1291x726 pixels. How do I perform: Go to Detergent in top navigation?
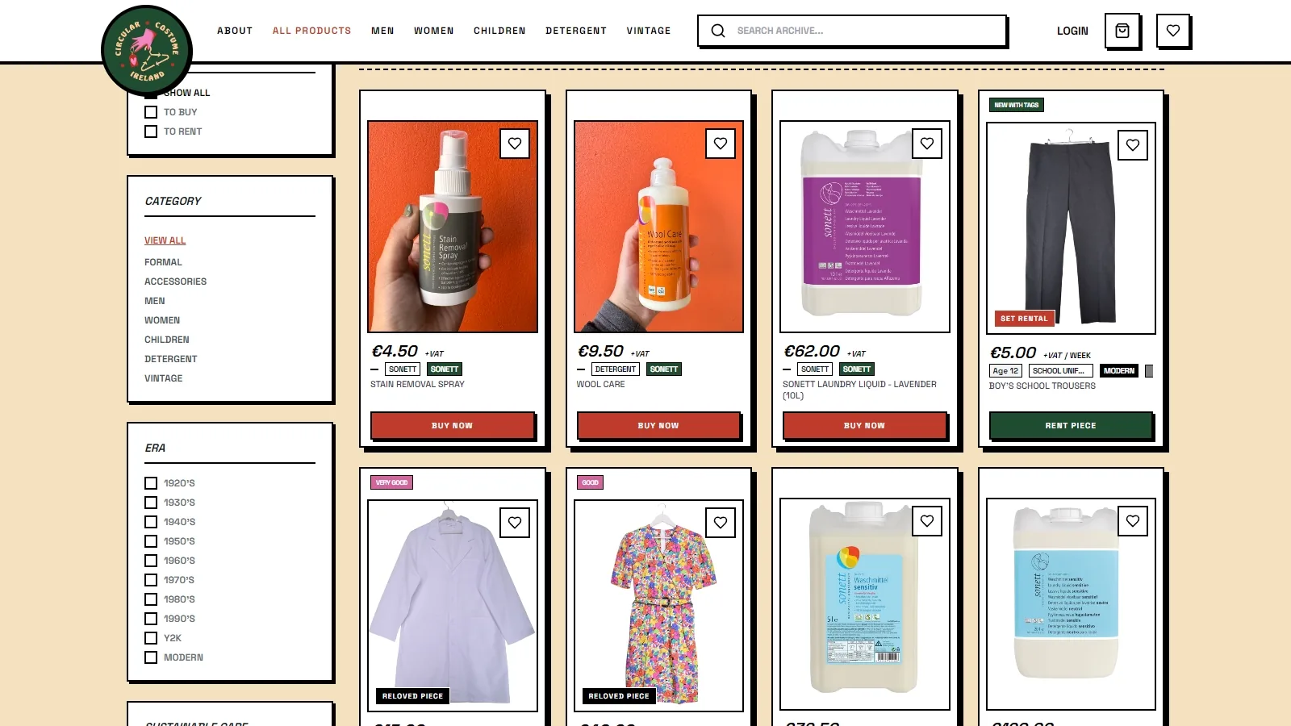(576, 31)
